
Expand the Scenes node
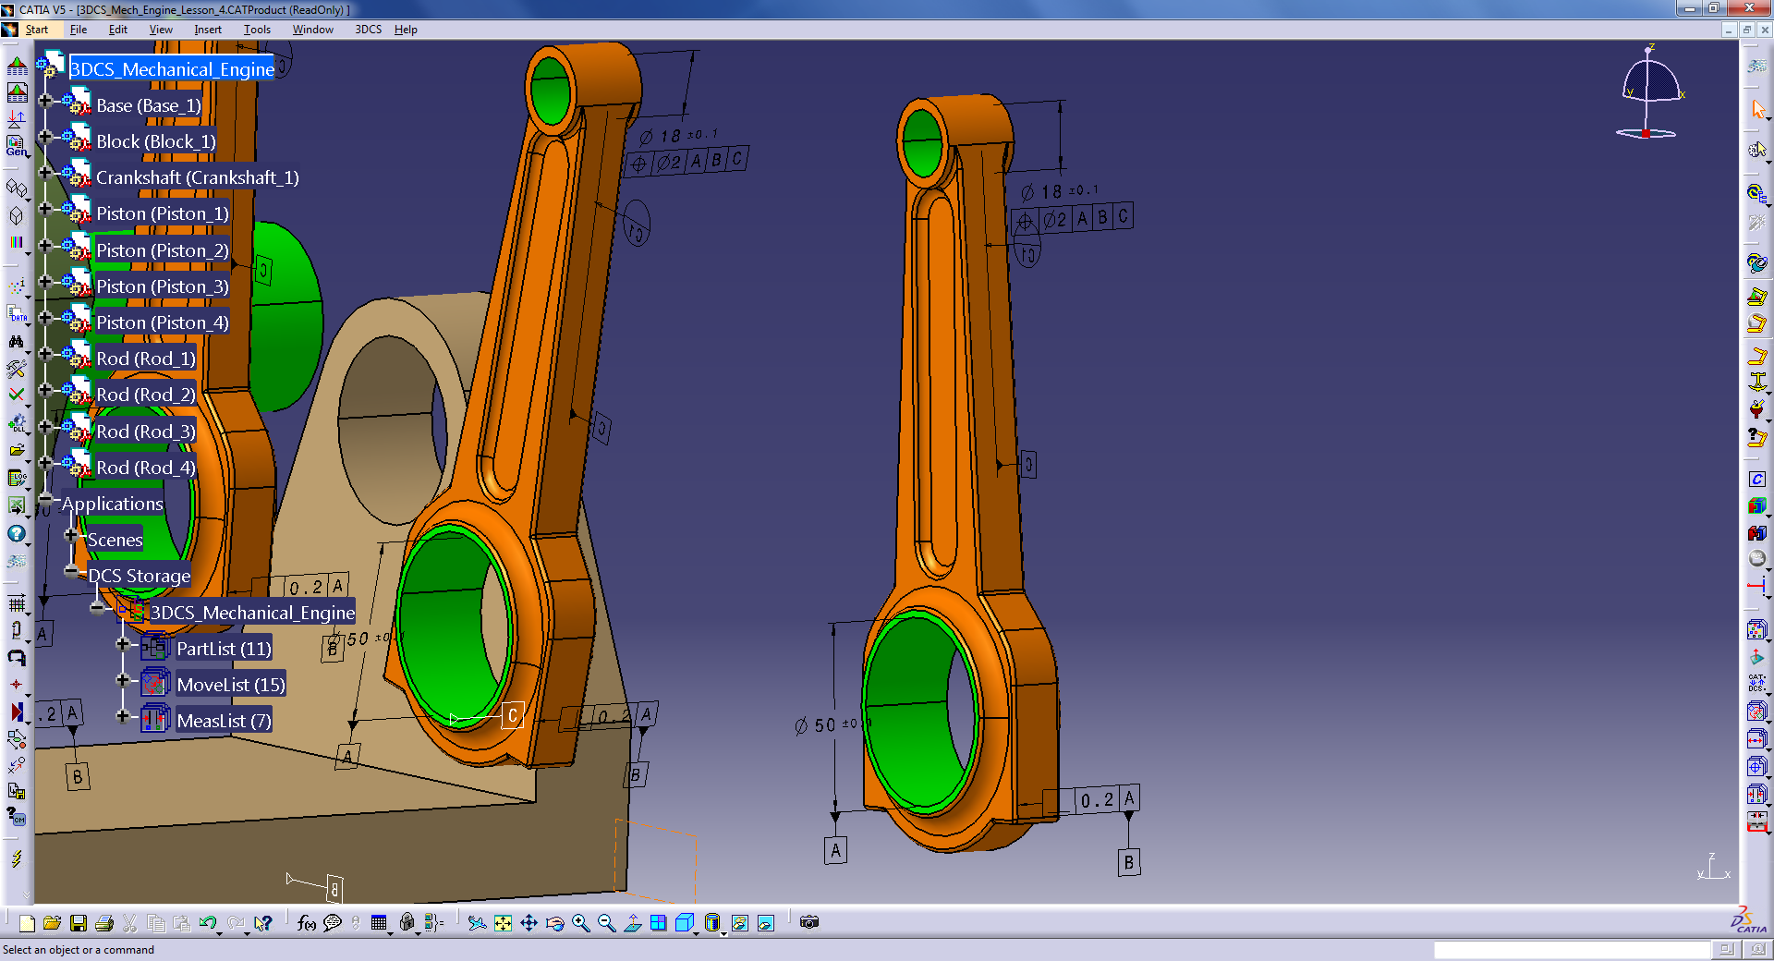pyautogui.click(x=70, y=535)
